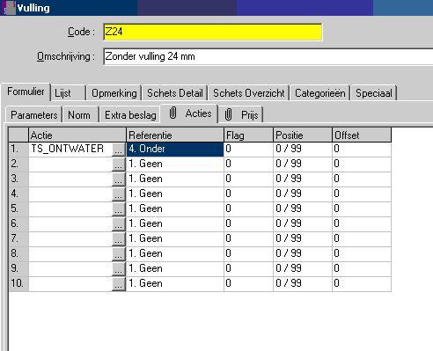
Task: Select the Acties sub-tab
Action: pos(189,113)
